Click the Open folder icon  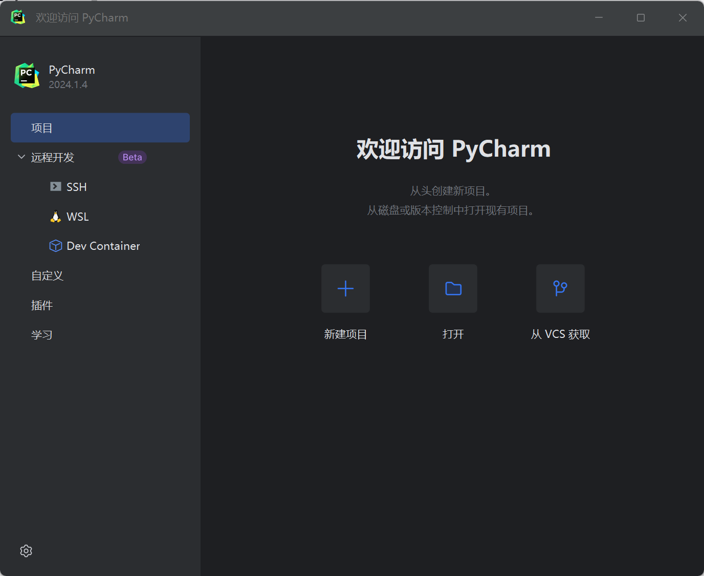pos(453,288)
